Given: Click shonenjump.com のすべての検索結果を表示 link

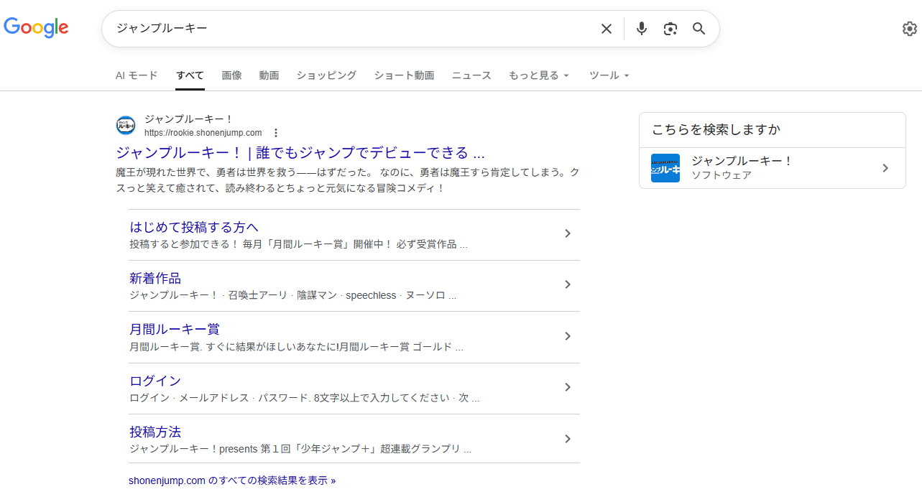Looking at the screenshot, I should coord(232,480).
